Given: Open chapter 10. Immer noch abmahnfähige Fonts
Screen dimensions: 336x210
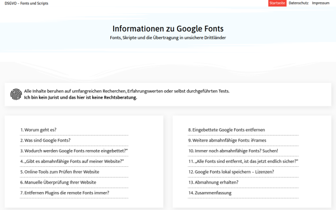Looking at the screenshot, I should tap(233, 151).
